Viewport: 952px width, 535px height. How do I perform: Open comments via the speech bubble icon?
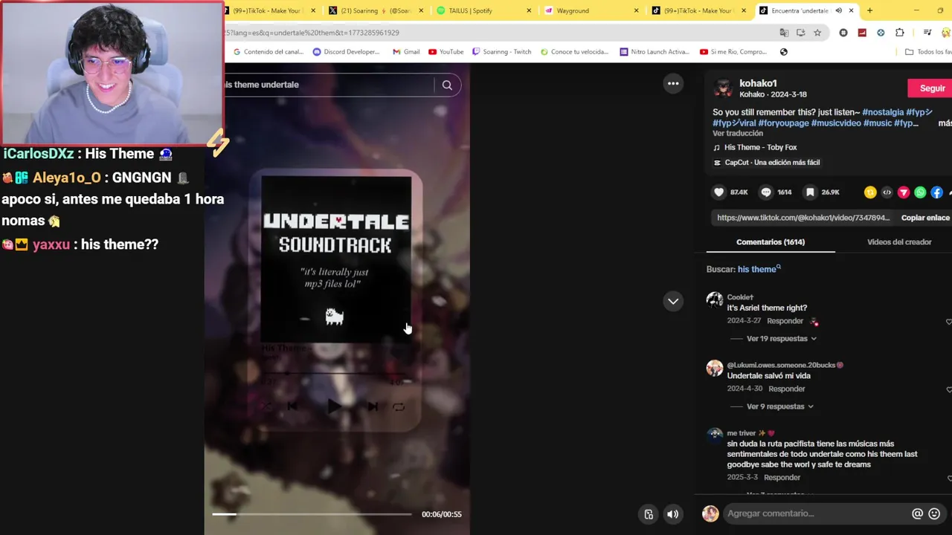(766, 192)
